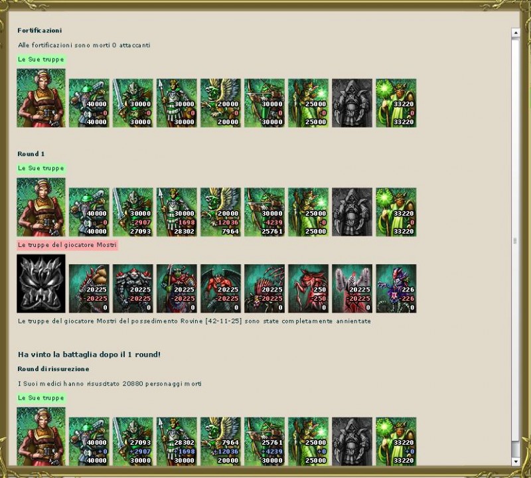Image resolution: width=531 pixels, height=478 pixels.
Task: Click the dwarf unit icon in Fortificazioni row
Action: [x=89, y=103]
